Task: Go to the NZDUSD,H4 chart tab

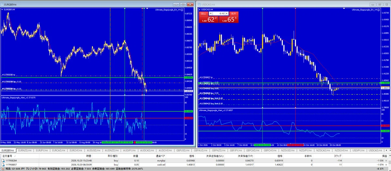Action: tap(288, 151)
